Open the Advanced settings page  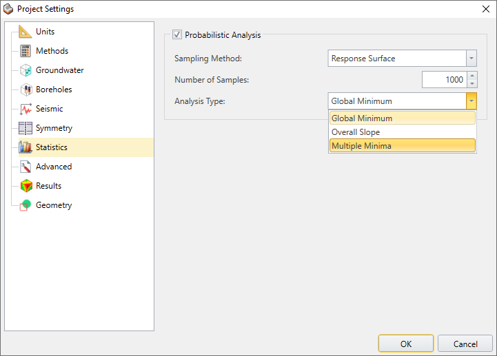click(x=54, y=167)
